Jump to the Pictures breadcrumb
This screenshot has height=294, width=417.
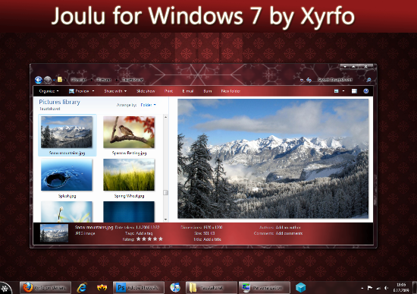104,80
